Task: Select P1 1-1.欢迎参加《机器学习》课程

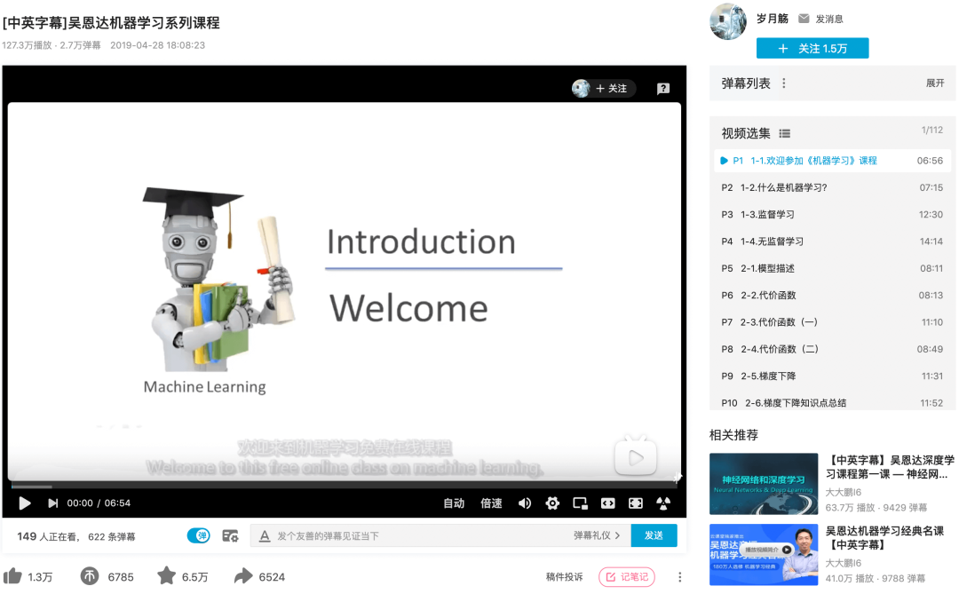Action: pos(832,161)
